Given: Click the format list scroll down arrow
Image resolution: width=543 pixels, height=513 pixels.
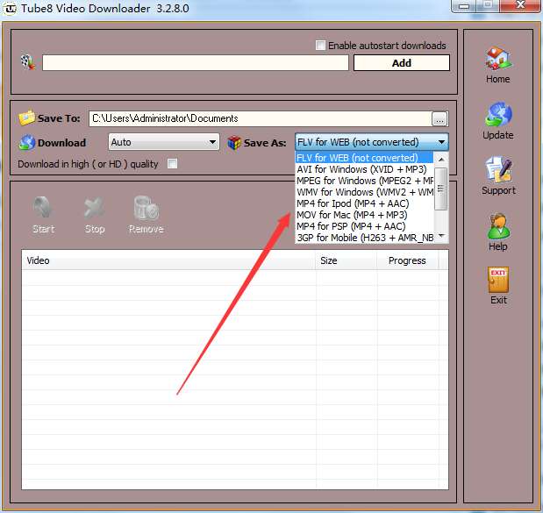Looking at the screenshot, I should point(441,236).
